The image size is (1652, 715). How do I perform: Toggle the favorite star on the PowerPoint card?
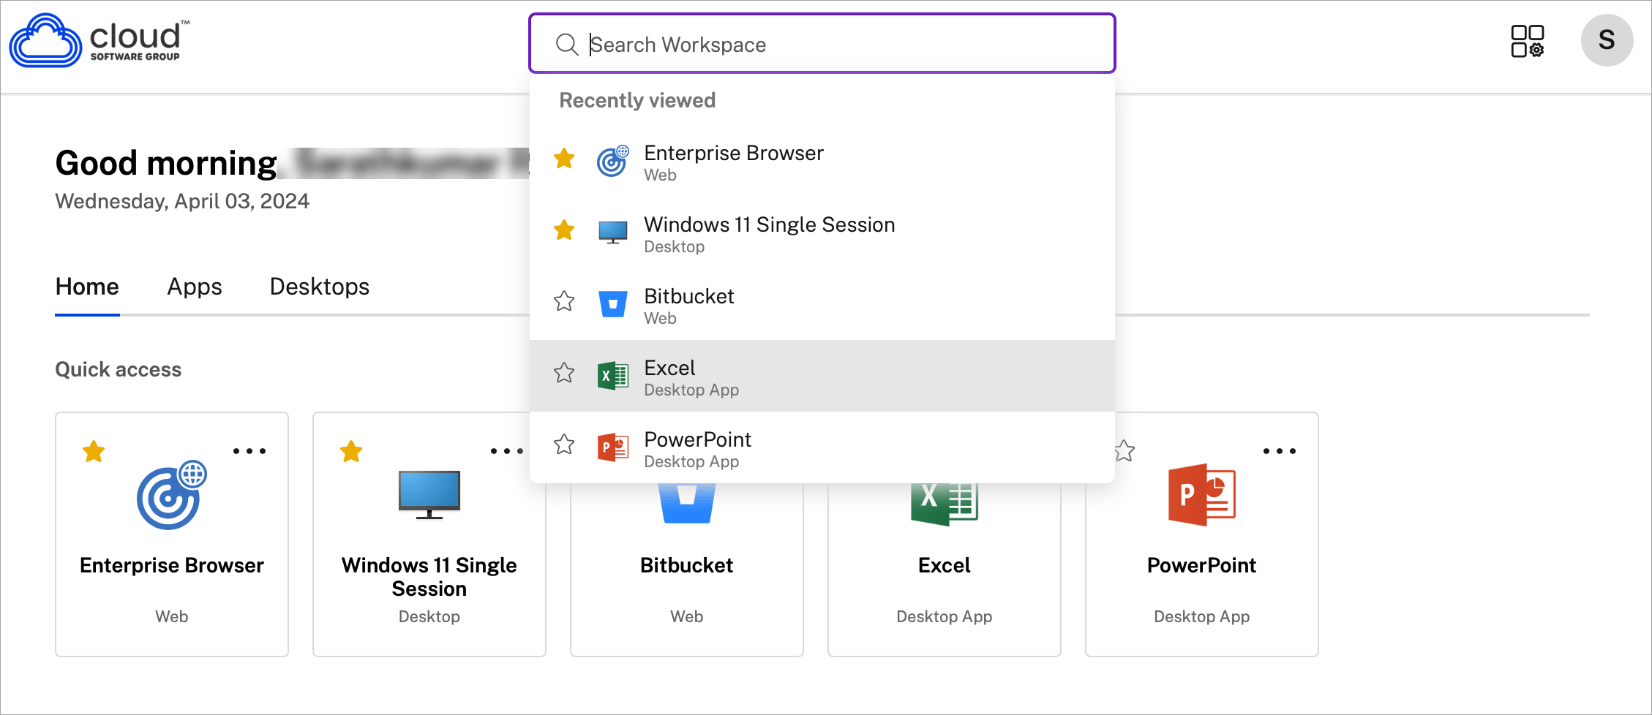[1125, 451]
